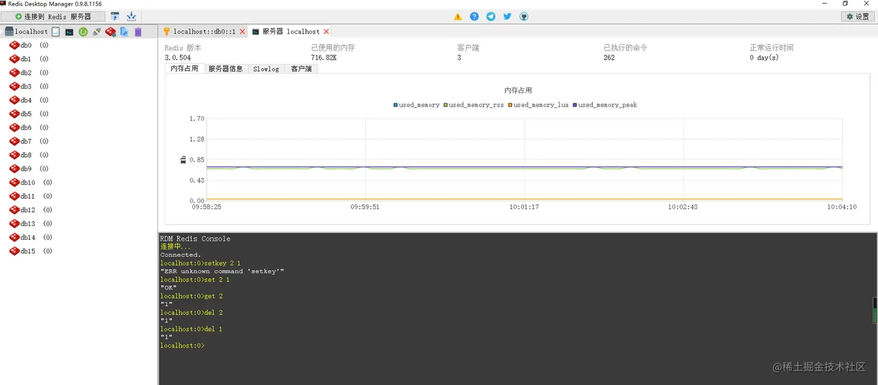878x385 pixels.
Task: Click the executed commands value 262
Action: pyautogui.click(x=609, y=58)
